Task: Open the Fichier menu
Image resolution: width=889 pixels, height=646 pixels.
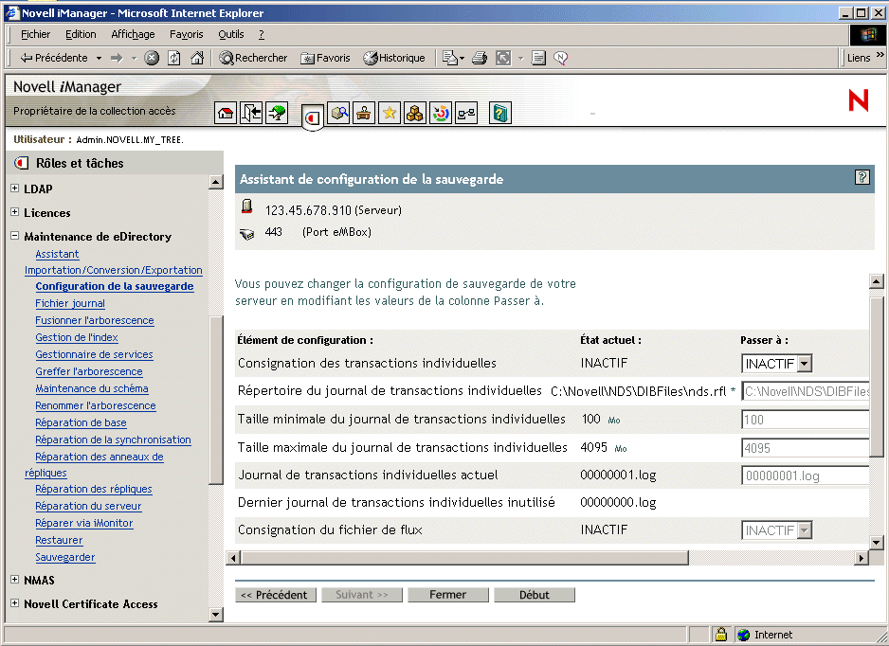Action: tap(35, 33)
